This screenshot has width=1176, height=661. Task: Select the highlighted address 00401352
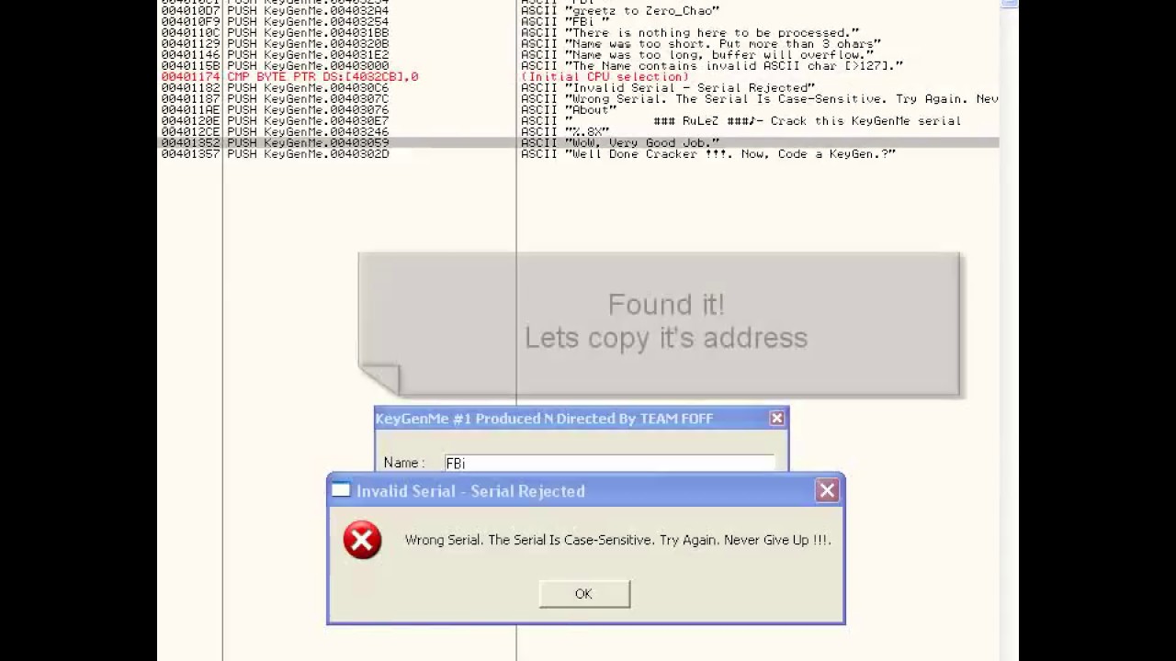tap(190, 143)
